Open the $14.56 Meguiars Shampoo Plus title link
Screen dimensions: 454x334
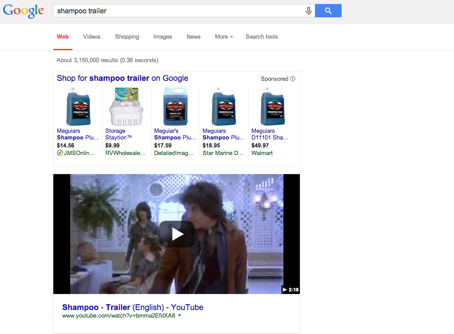tap(78, 134)
